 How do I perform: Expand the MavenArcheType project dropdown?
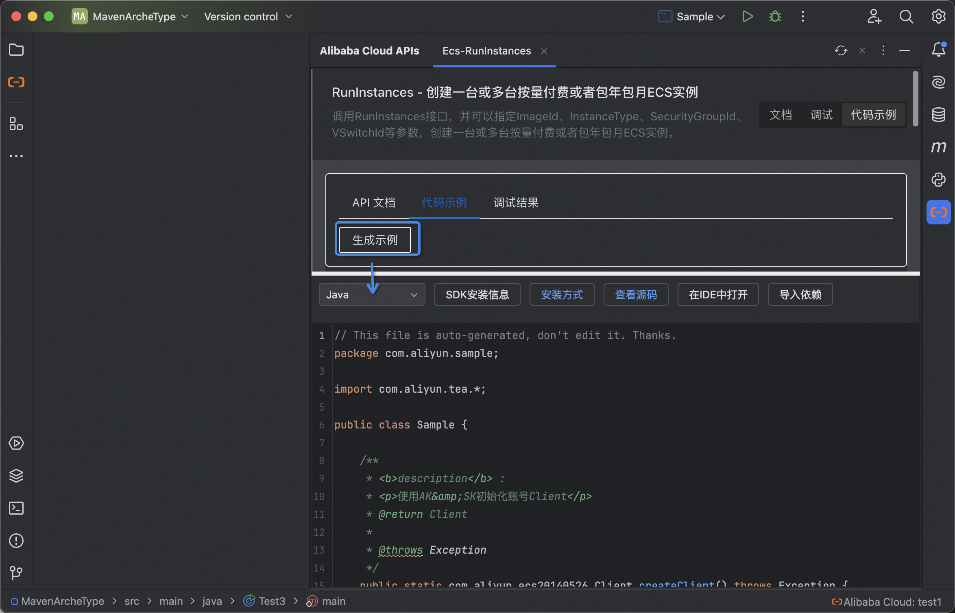[x=130, y=17]
